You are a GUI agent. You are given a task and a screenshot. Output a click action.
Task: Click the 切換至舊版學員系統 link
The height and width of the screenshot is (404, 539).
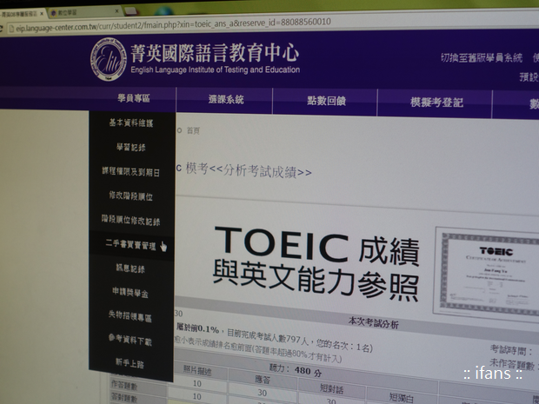[x=482, y=57]
